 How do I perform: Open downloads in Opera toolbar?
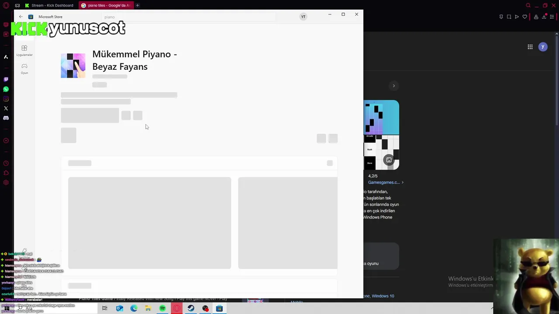[544, 17]
